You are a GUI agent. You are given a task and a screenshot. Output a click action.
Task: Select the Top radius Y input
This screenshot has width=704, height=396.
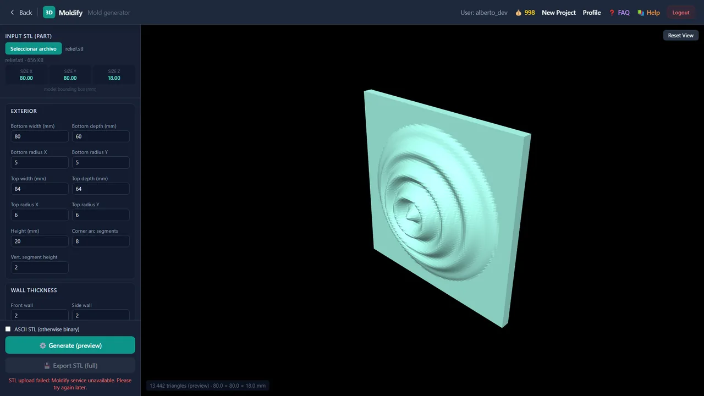tap(101, 215)
